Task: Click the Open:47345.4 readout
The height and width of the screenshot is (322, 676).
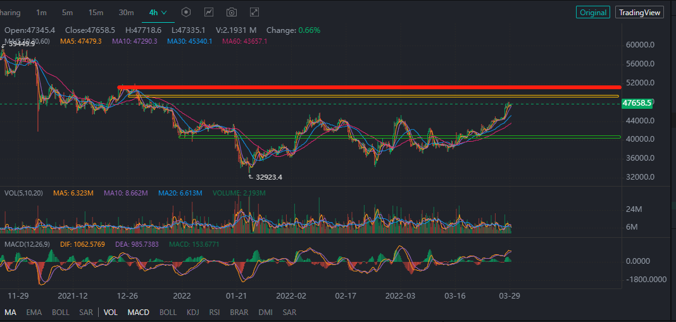Action: click(30, 30)
